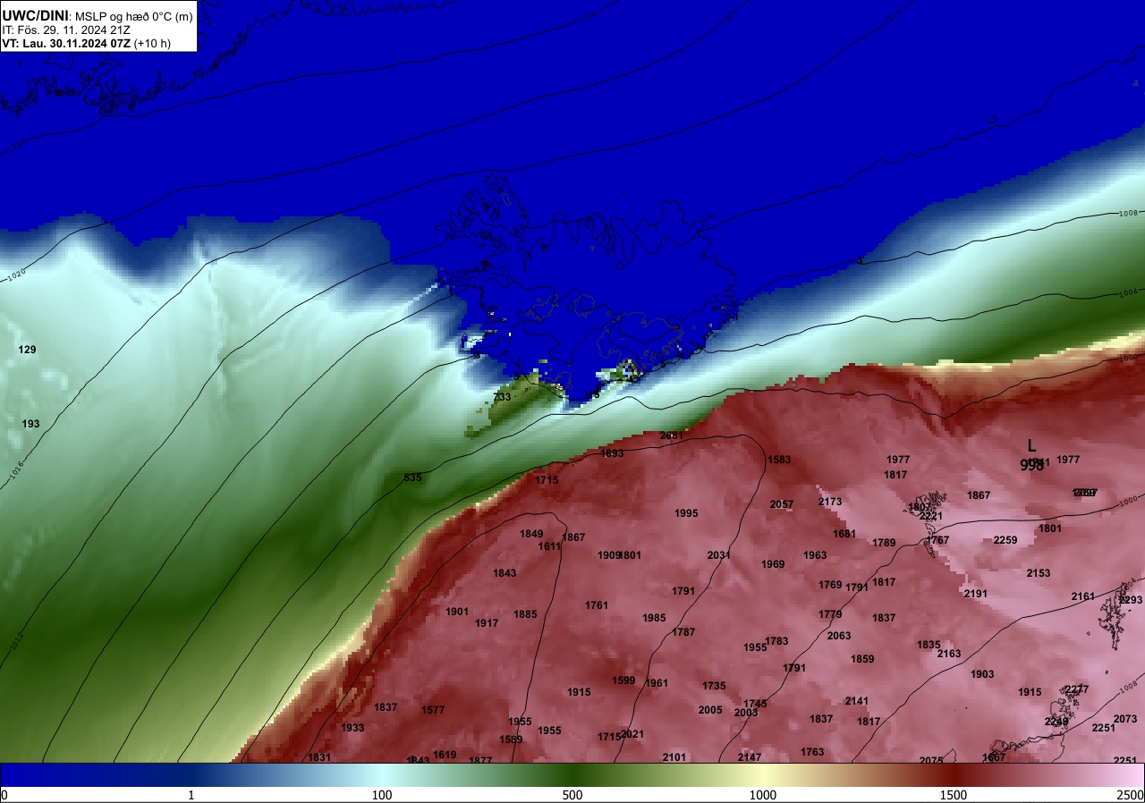Click the 2173 height value
Screen dimensions: 1145x803
(830, 502)
